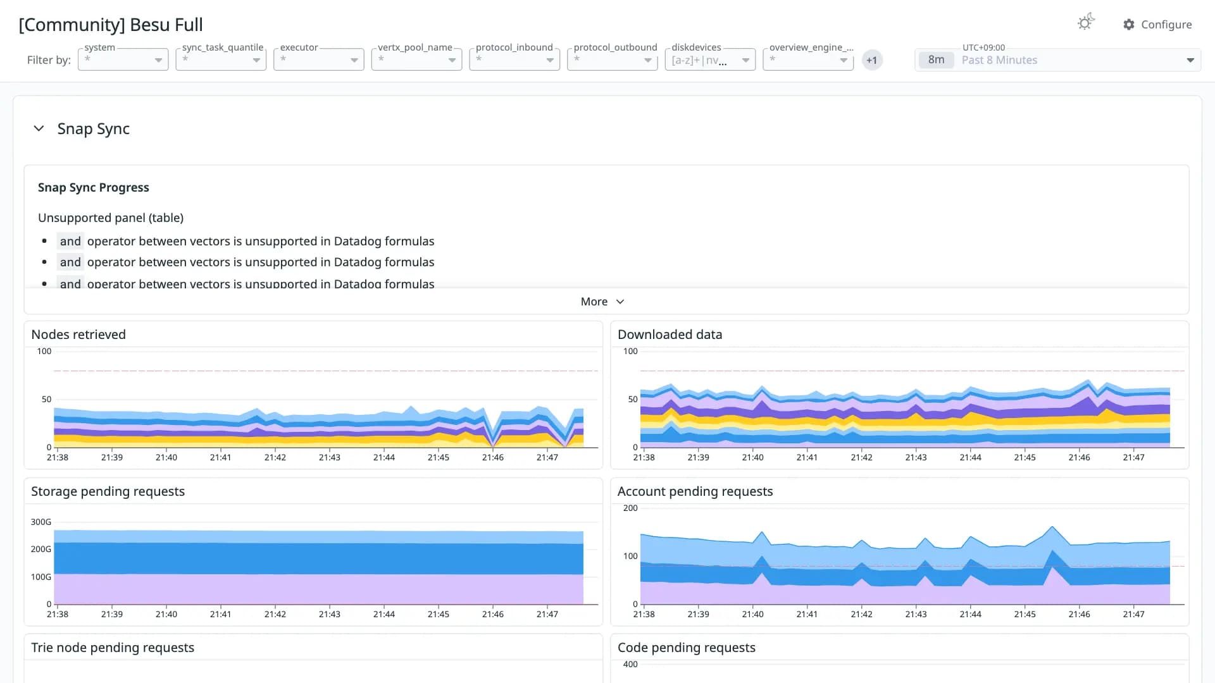This screenshot has width=1215, height=683.
Task: Click the 8m time badge
Action: [936, 60]
